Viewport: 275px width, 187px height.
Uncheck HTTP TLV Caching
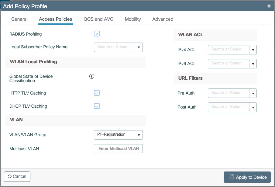click(97, 93)
